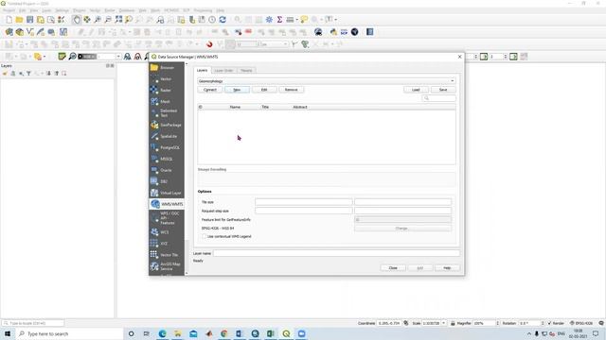Click the layer search filter box

(x=439, y=98)
